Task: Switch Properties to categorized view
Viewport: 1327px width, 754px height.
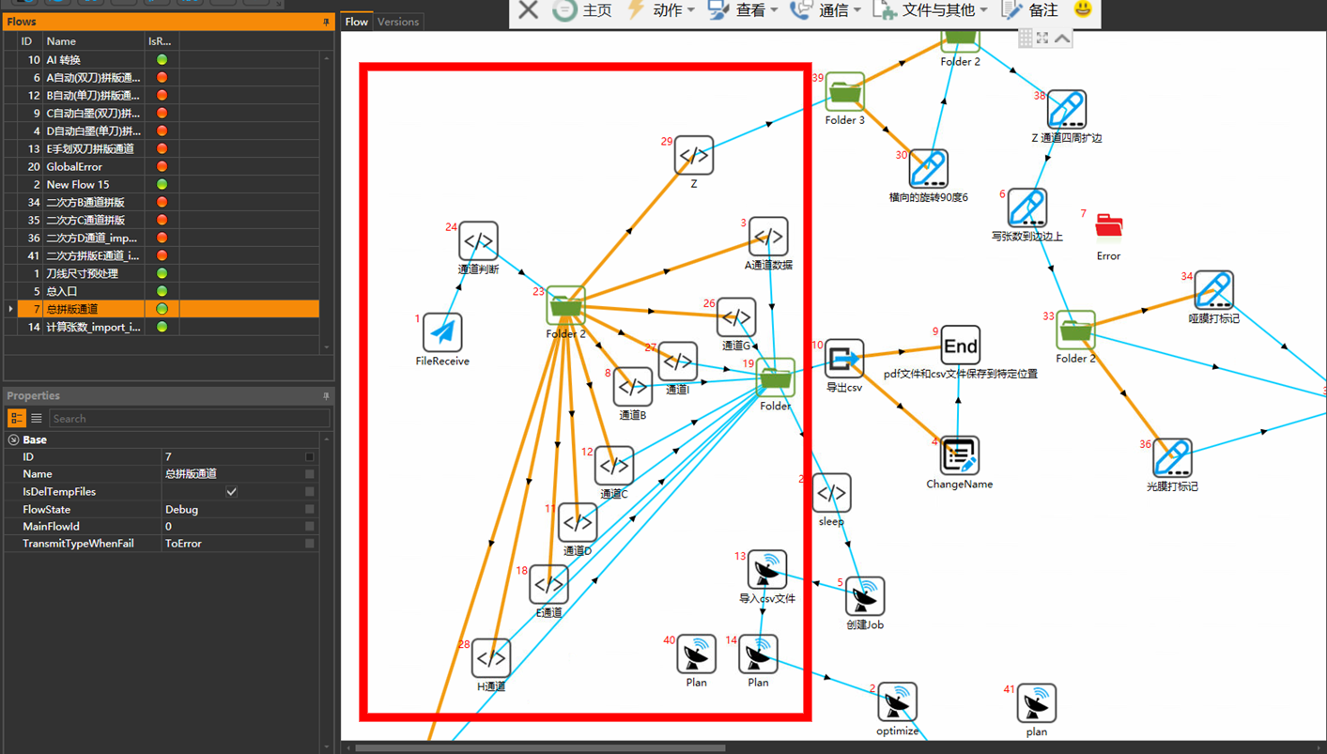Action: point(17,419)
